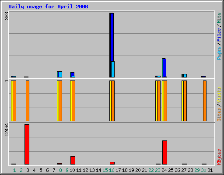Screen dimensions: 224x175
Task: Click the "KBytes" legend label
Action: click(x=219, y=157)
